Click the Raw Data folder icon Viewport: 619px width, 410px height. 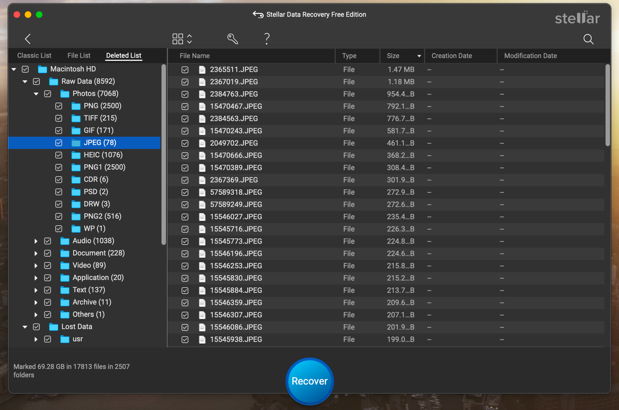54,81
